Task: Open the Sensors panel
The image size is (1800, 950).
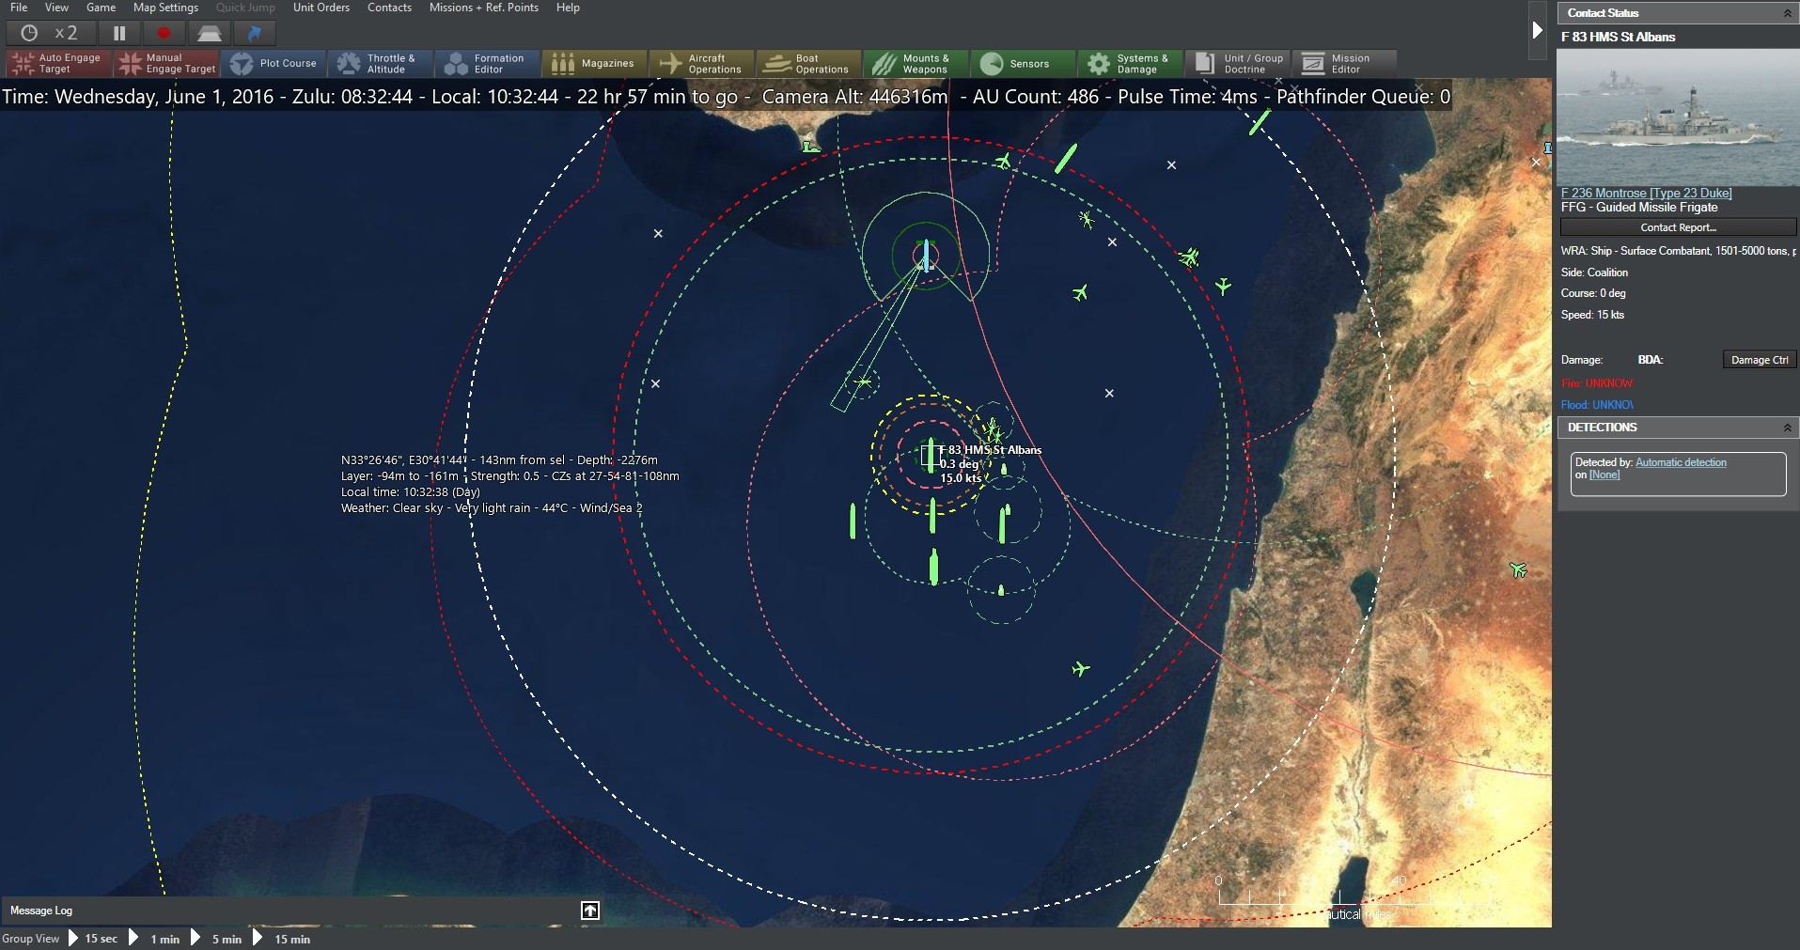Action: point(1021,63)
